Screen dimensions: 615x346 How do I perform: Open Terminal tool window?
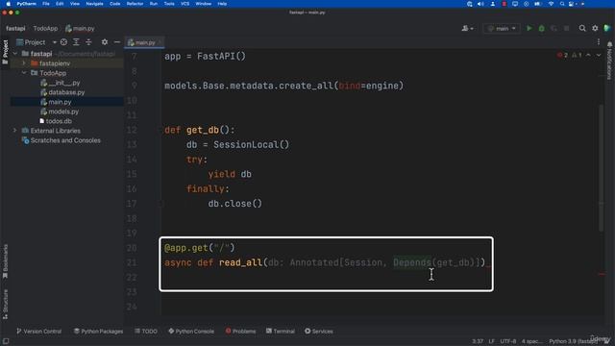point(281,332)
